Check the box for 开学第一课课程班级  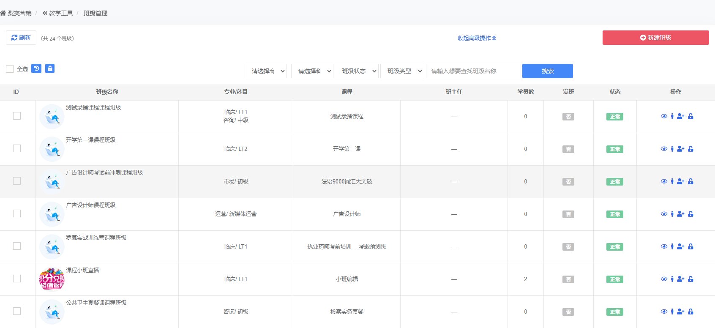(x=17, y=148)
